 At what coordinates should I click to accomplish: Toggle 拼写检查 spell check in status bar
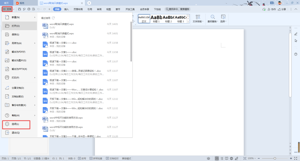[96, 159]
